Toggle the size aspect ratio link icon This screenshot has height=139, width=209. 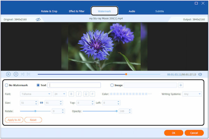pos(41,103)
